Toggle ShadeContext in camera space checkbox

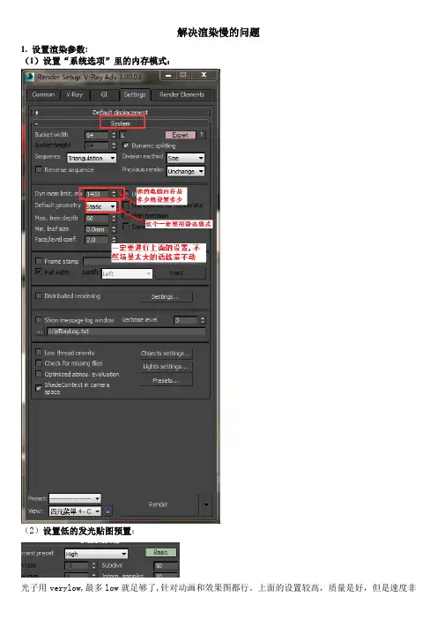(x=39, y=388)
